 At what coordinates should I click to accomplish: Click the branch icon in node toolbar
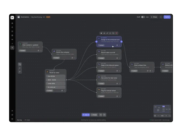[x=104, y=33]
